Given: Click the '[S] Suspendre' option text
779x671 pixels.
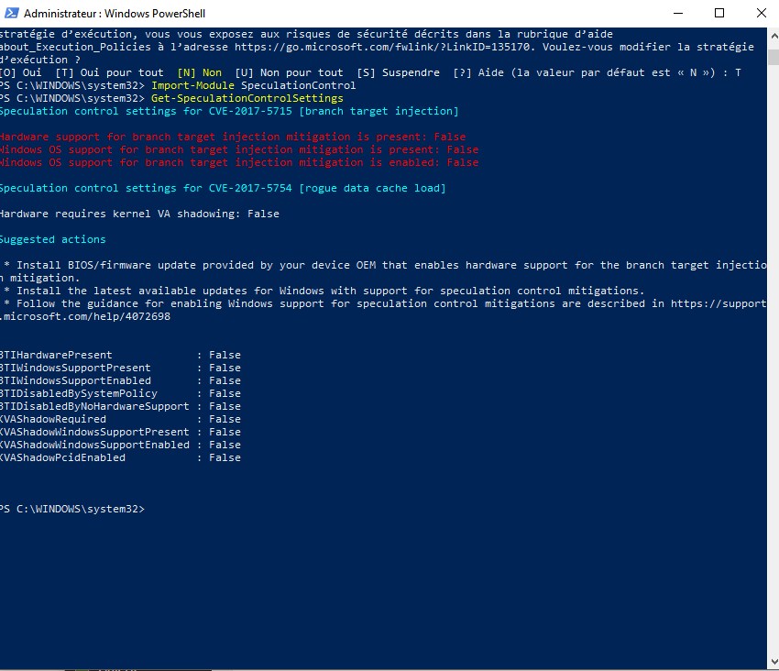Looking at the screenshot, I should pyautogui.click(x=399, y=72).
